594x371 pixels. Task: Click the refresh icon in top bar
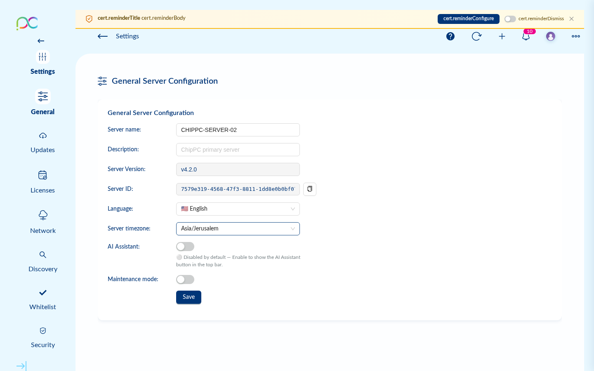(x=476, y=36)
